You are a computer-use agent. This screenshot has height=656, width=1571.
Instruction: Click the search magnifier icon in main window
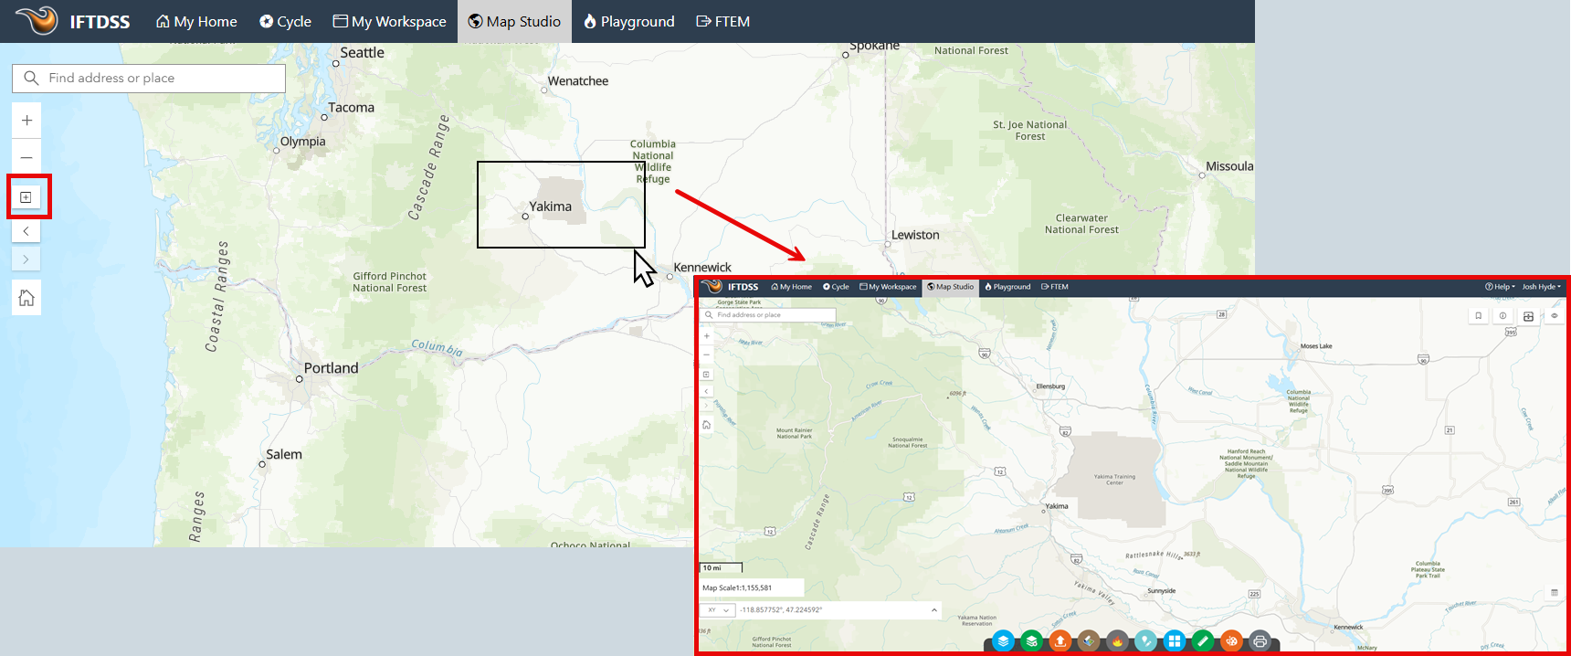coord(31,78)
